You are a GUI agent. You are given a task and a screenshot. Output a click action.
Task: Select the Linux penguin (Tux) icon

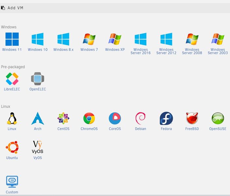[x=12, y=118]
